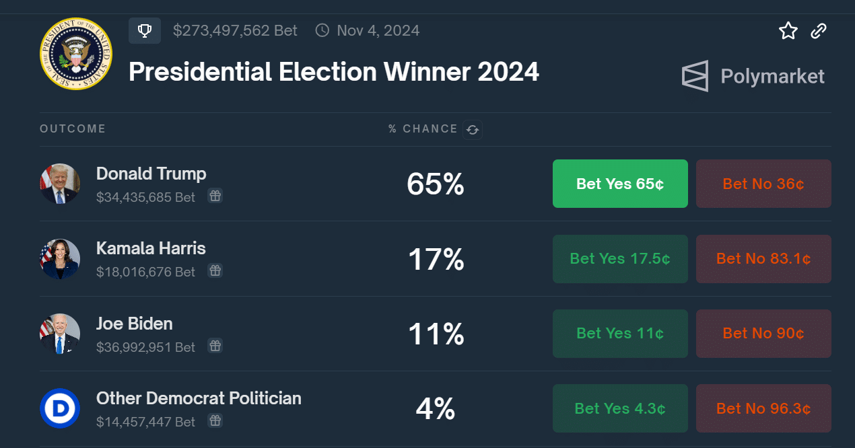Toggle the refresh icon next to % Chance
The height and width of the screenshot is (448, 855).
coord(473,129)
